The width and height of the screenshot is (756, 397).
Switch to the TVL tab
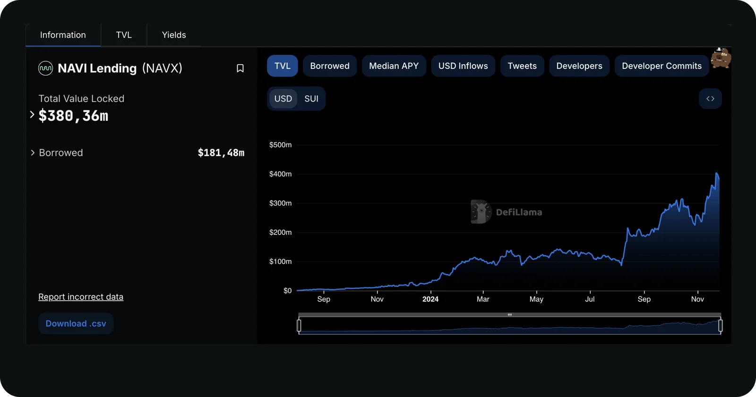point(124,35)
